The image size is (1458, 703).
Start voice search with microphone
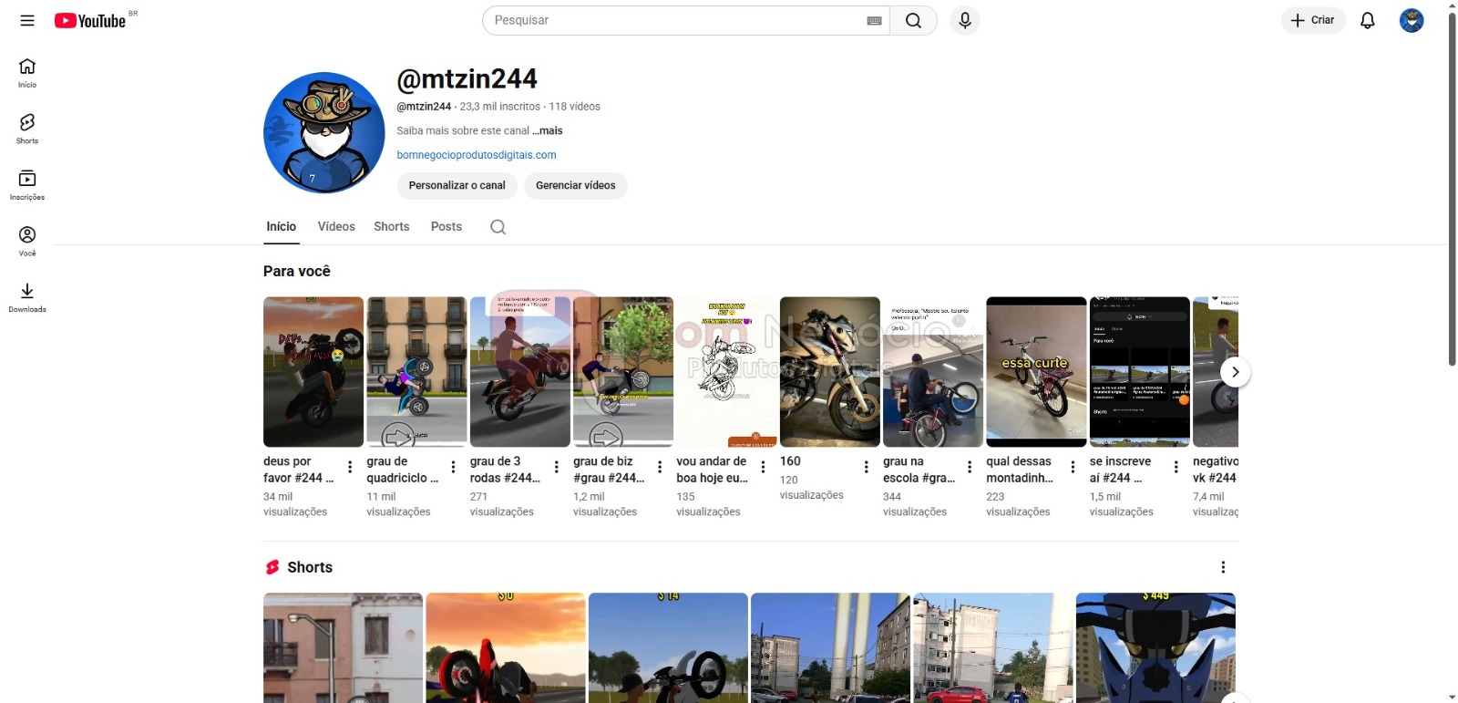tap(964, 20)
